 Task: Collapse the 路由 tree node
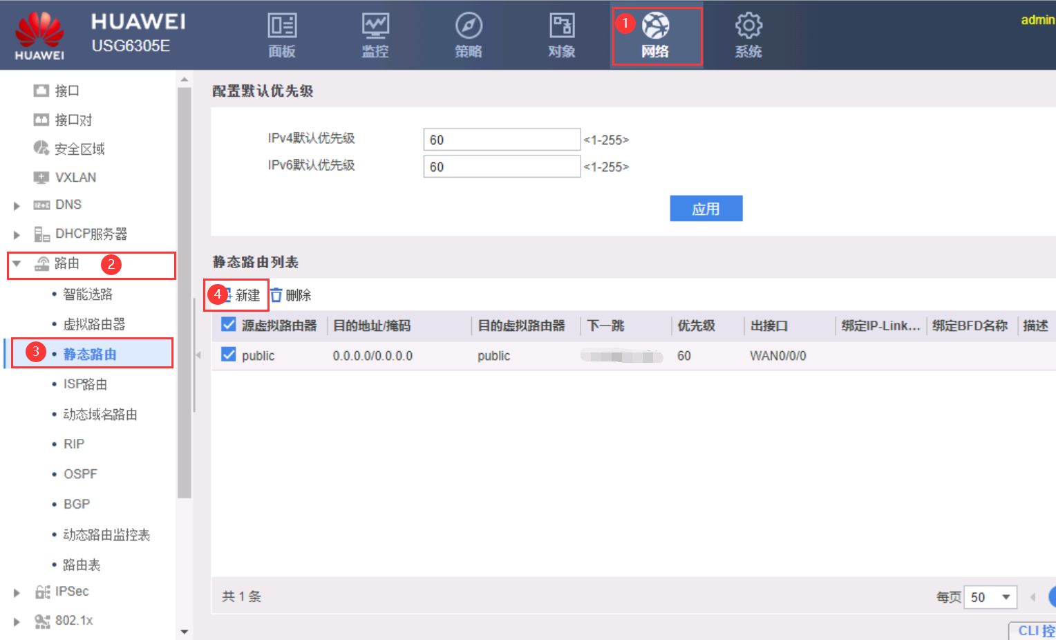click(17, 264)
